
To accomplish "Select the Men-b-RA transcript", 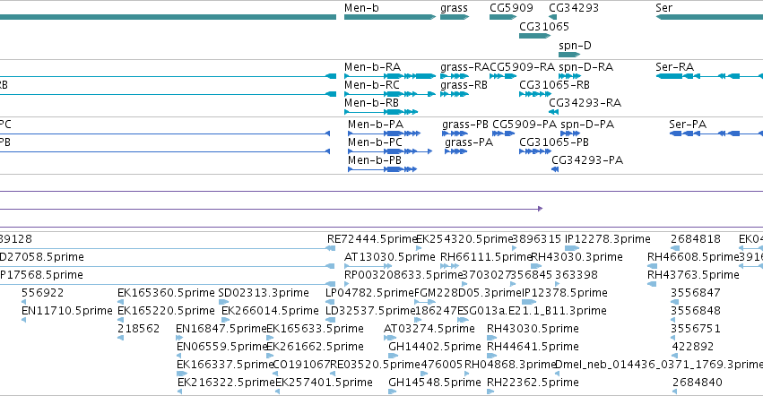I will (x=390, y=76).
